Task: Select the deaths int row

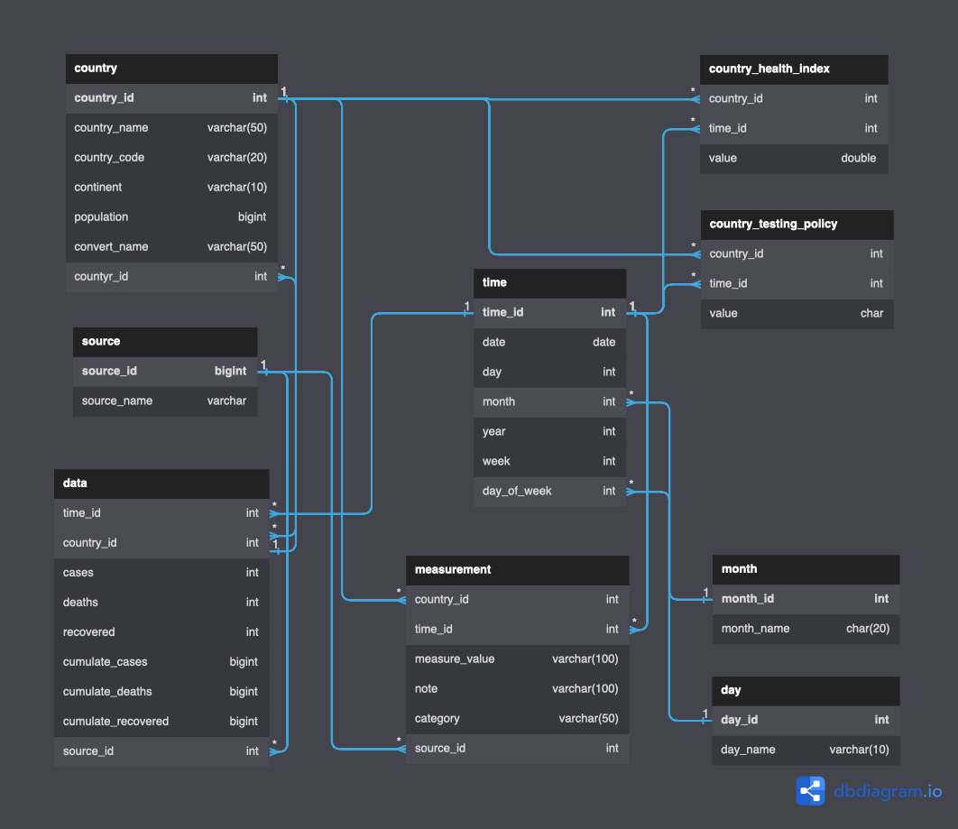Action: 161,603
